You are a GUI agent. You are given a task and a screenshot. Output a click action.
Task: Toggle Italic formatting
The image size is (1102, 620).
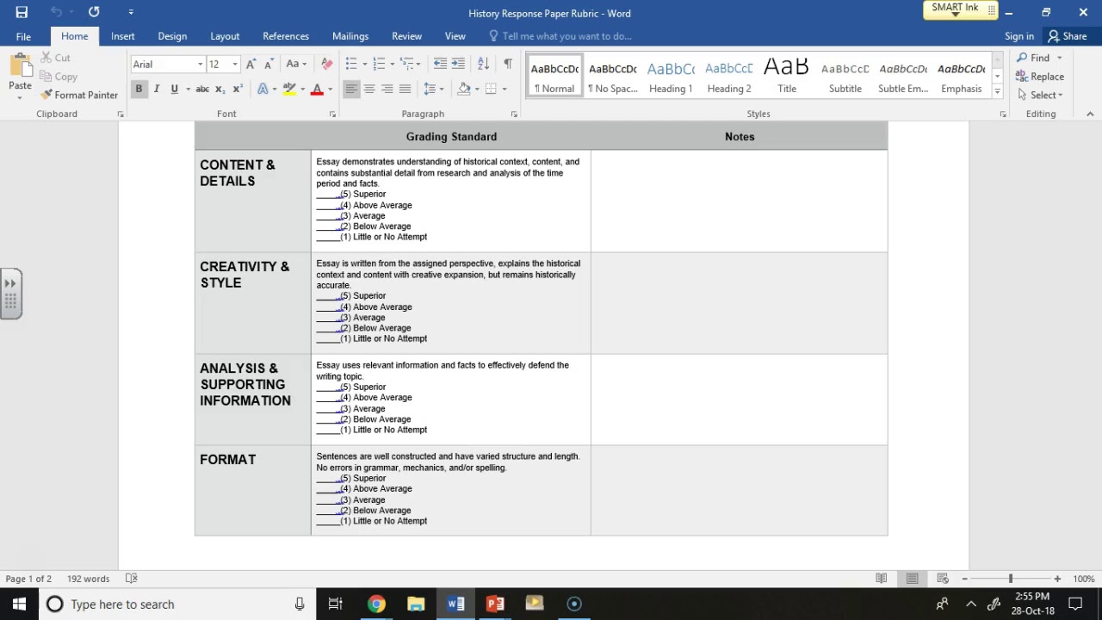click(x=157, y=89)
